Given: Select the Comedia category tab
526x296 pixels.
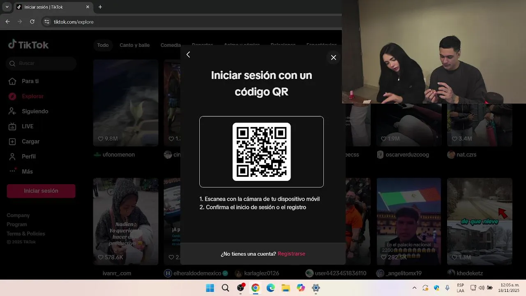Looking at the screenshot, I should pyautogui.click(x=171, y=45).
